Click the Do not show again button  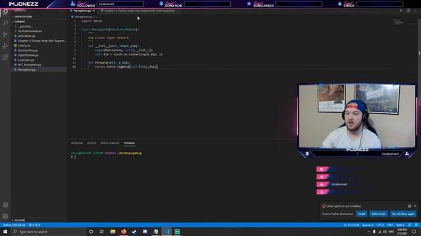(403, 214)
